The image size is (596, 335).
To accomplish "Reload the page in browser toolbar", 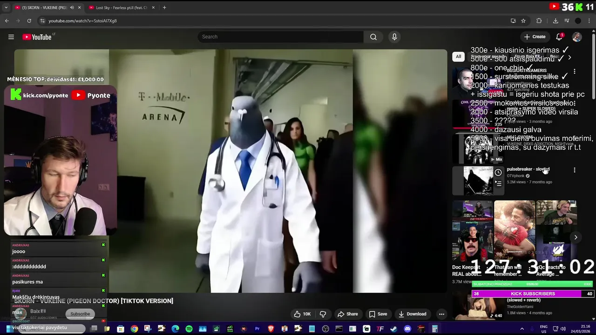I will pyautogui.click(x=29, y=20).
